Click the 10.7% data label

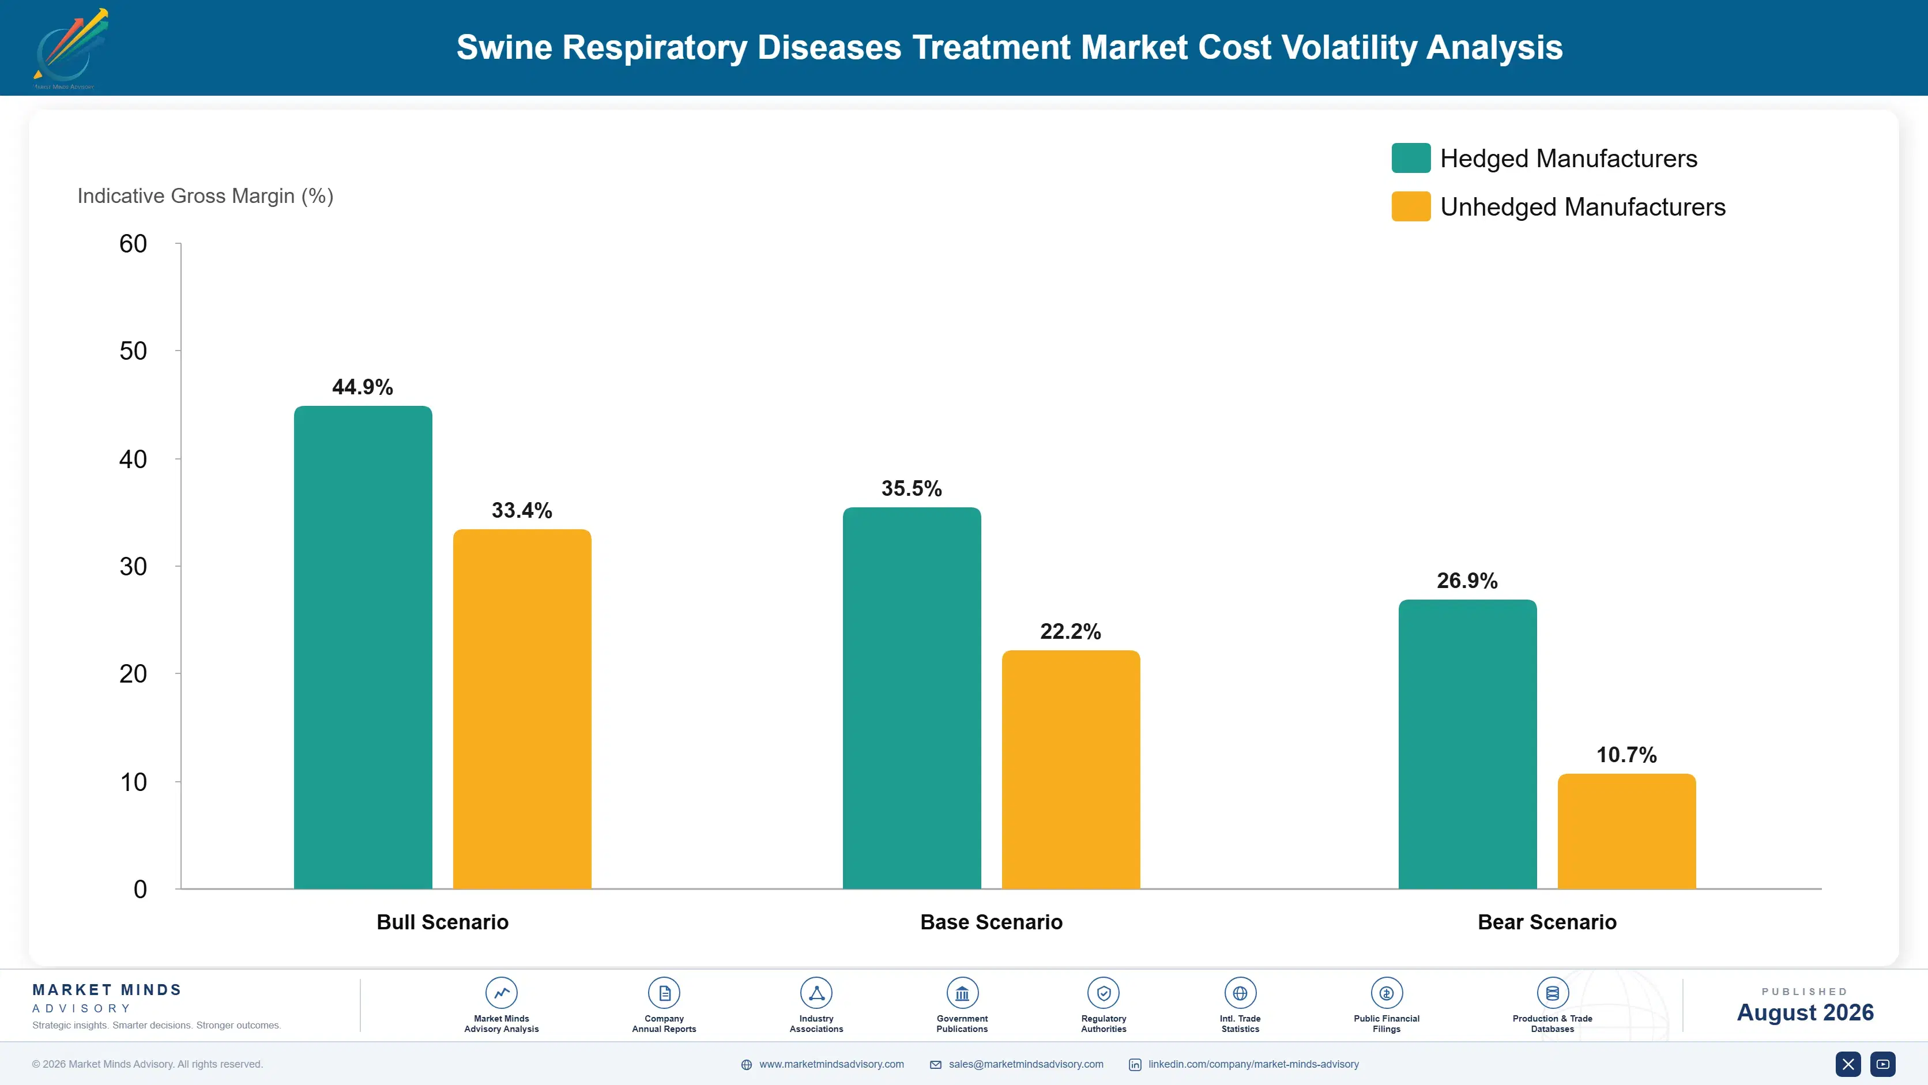[x=1626, y=755]
